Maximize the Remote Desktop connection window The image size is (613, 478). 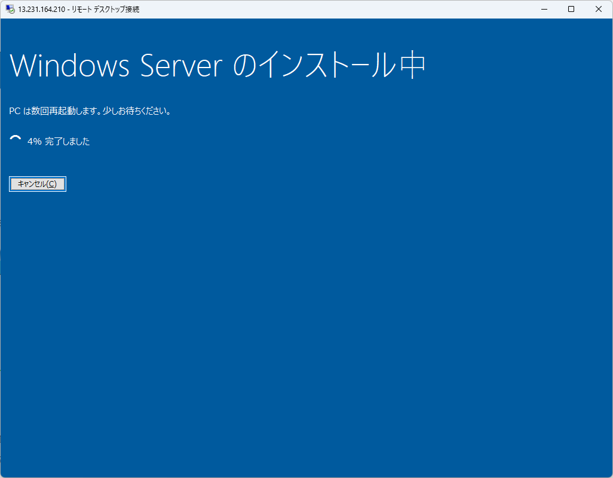coord(571,9)
